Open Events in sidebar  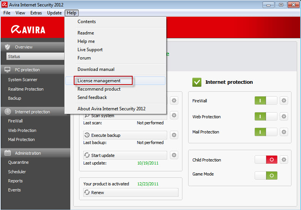pos(14,190)
